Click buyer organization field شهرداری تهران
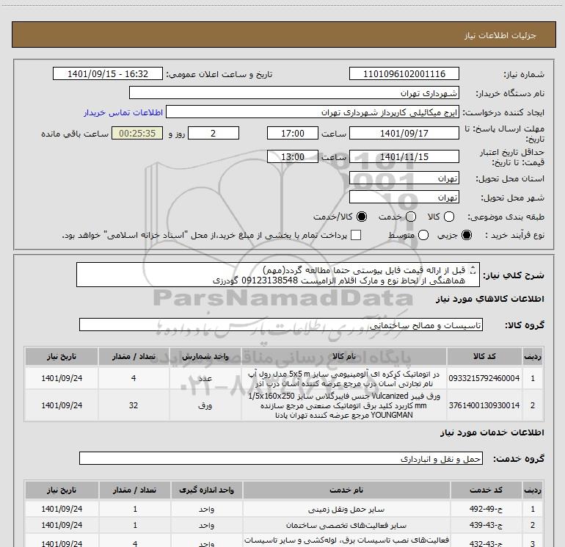Screen dimensions: 565x547 coord(294,93)
